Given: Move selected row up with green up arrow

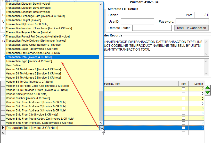Looking at the screenshot, I should [207, 88].
